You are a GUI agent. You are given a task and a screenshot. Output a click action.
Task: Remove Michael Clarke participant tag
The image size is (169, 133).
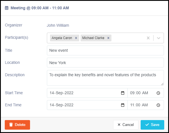pos(108,38)
